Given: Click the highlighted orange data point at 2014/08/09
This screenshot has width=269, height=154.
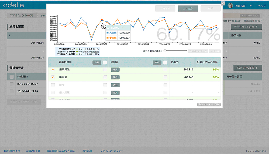Looking at the screenshot, I should (x=102, y=20).
